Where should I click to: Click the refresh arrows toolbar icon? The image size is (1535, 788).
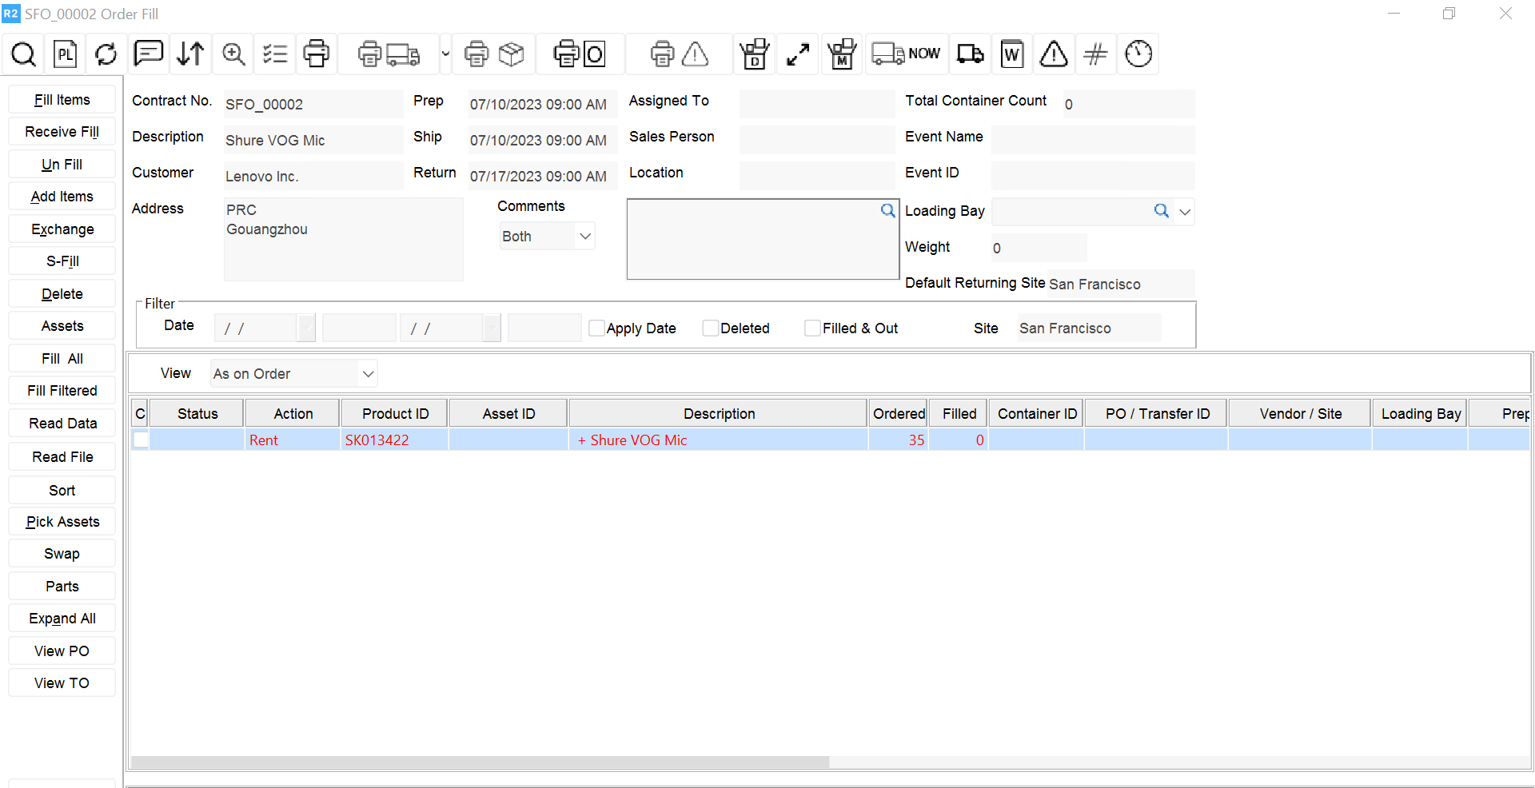[106, 54]
